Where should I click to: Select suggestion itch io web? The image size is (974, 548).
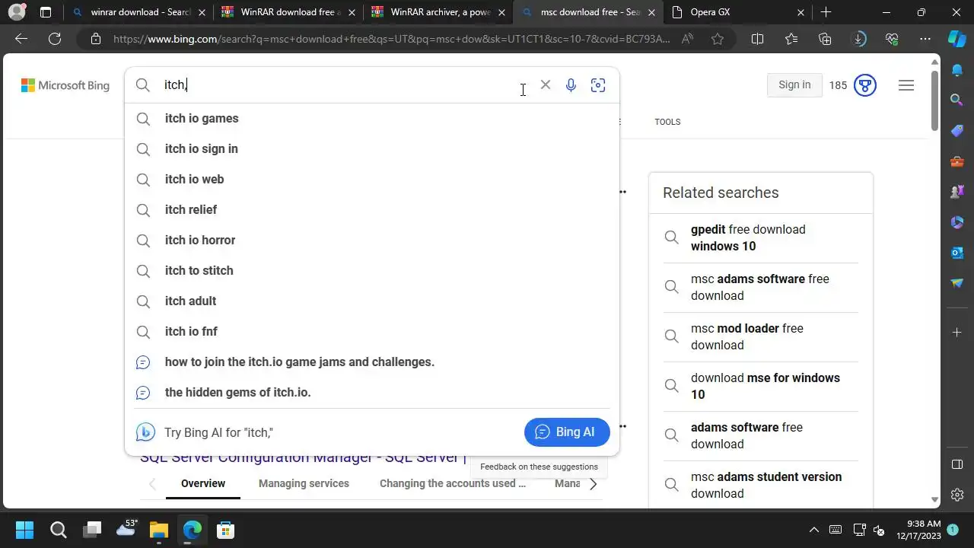point(372,179)
